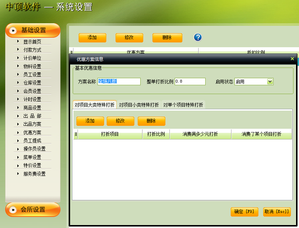The height and width of the screenshot is (228, 299).
Task: Click 删除 button inside the discount dialog
Action: pyautogui.click(x=151, y=121)
